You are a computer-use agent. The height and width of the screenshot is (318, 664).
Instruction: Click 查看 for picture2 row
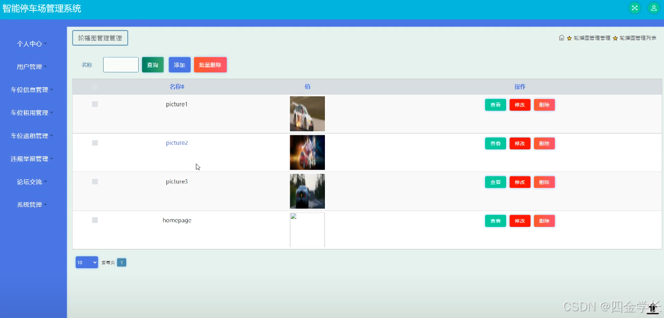point(495,144)
